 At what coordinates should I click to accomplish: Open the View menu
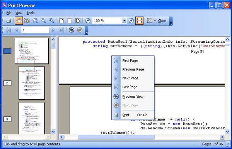(x=19, y=13)
